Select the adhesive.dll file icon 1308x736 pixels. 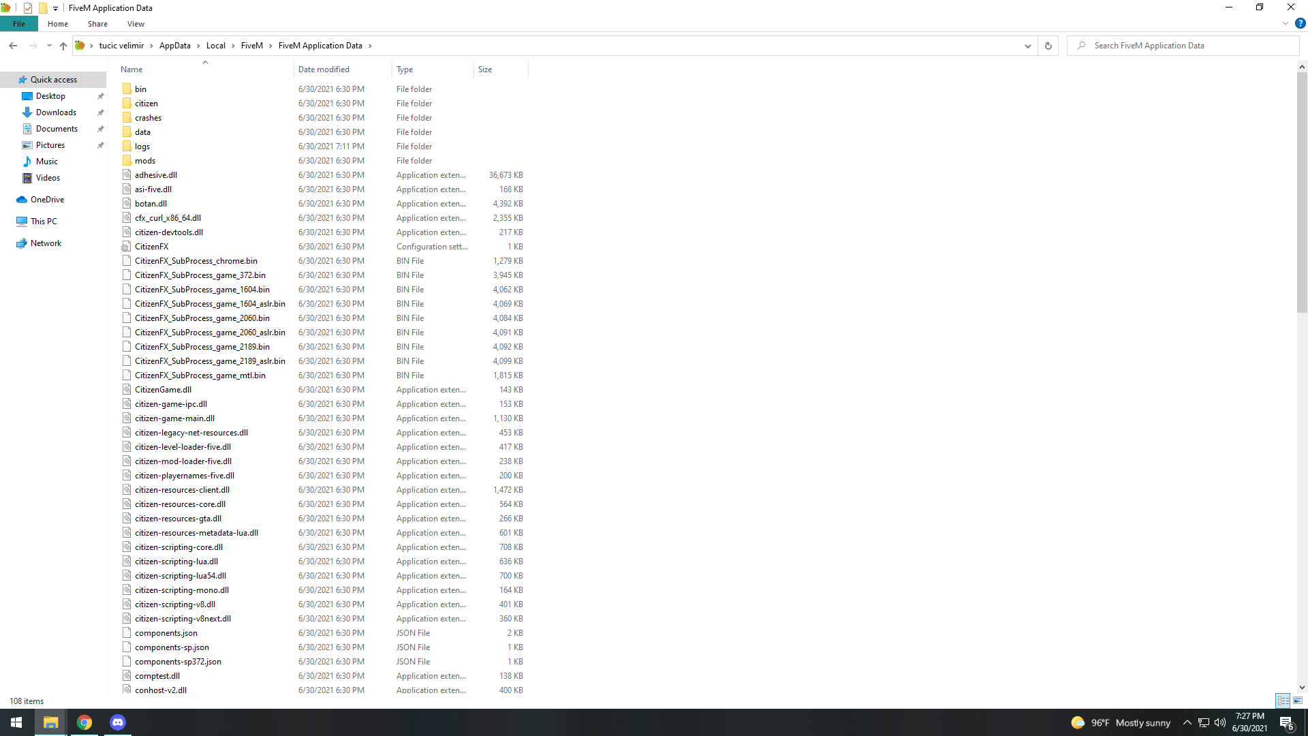[x=127, y=175]
